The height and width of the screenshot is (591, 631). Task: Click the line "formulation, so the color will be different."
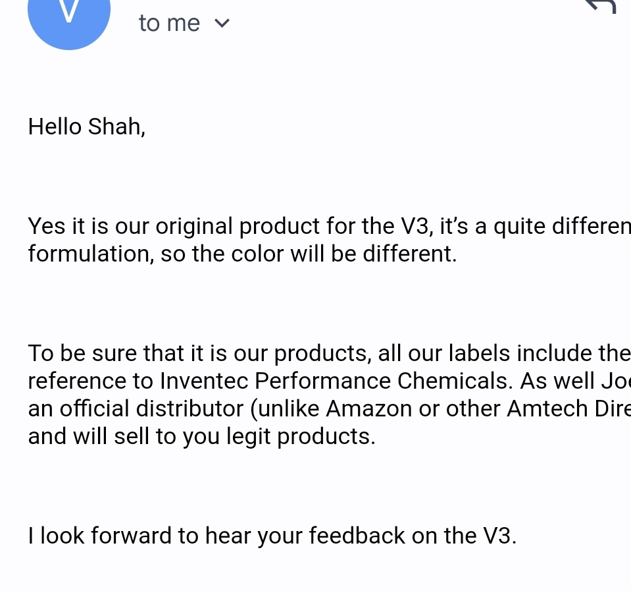pos(242,254)
